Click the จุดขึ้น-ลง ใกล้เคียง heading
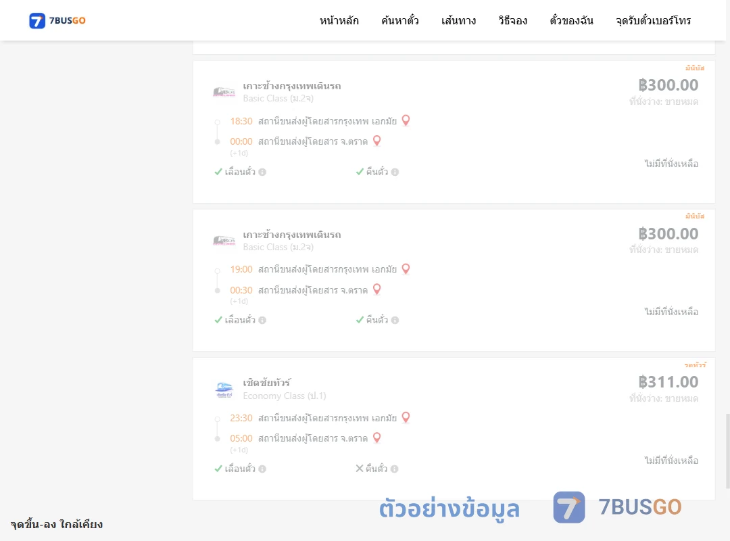 click(x=56, y=524)
